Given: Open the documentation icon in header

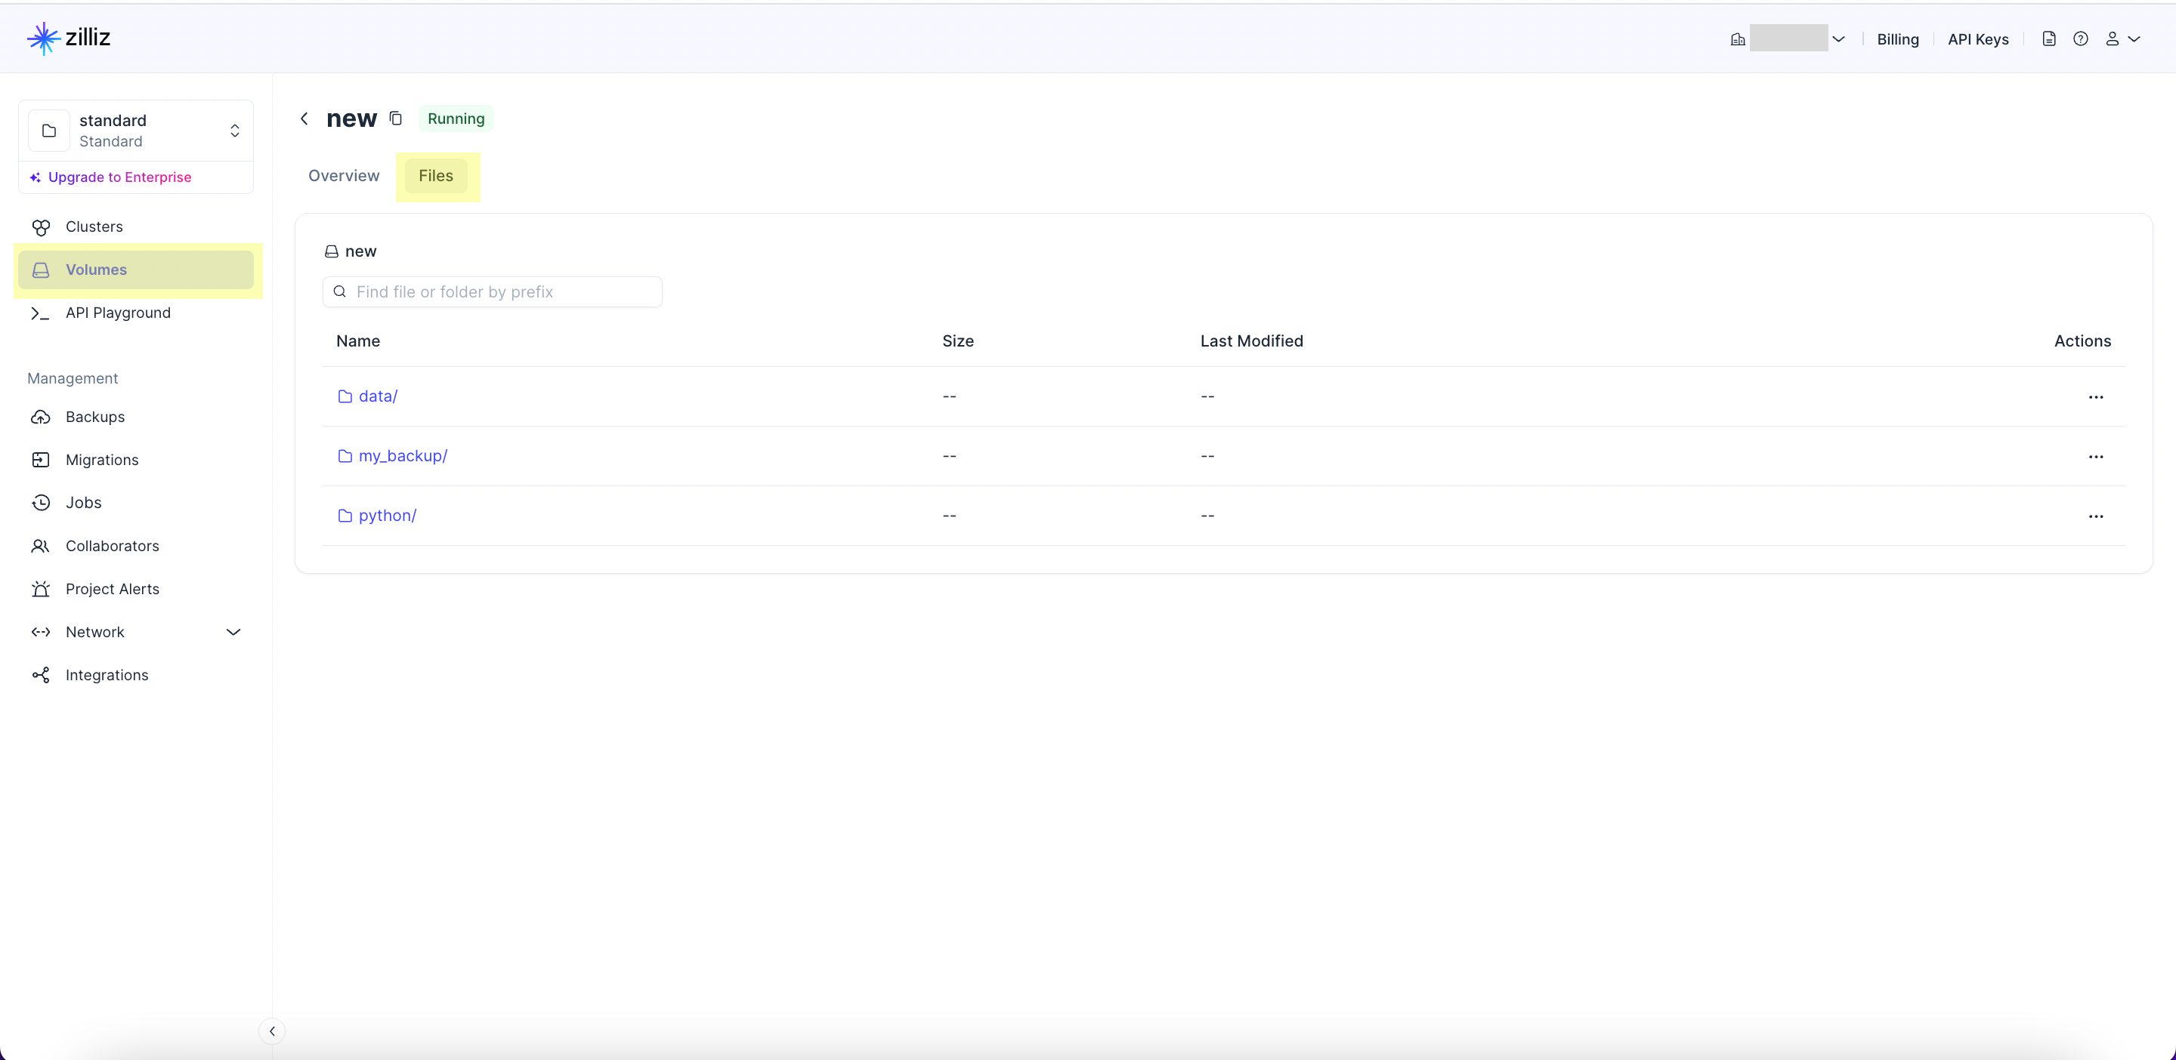Looking at the screenshot, I should pos(2048,39).
